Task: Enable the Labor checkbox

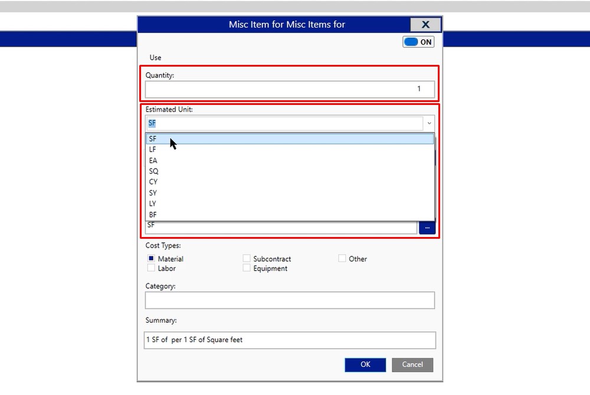Action: tap(152, 268)
